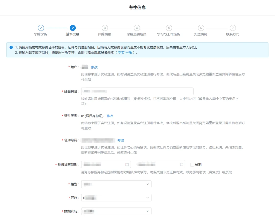
Task: Click the completed step 1 checkmark circle
Action: point(41,28)
